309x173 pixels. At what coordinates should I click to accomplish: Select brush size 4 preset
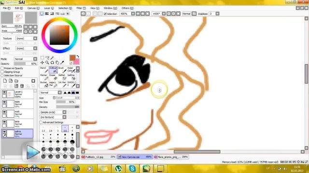pyautogui.click(x=72, y=129)
